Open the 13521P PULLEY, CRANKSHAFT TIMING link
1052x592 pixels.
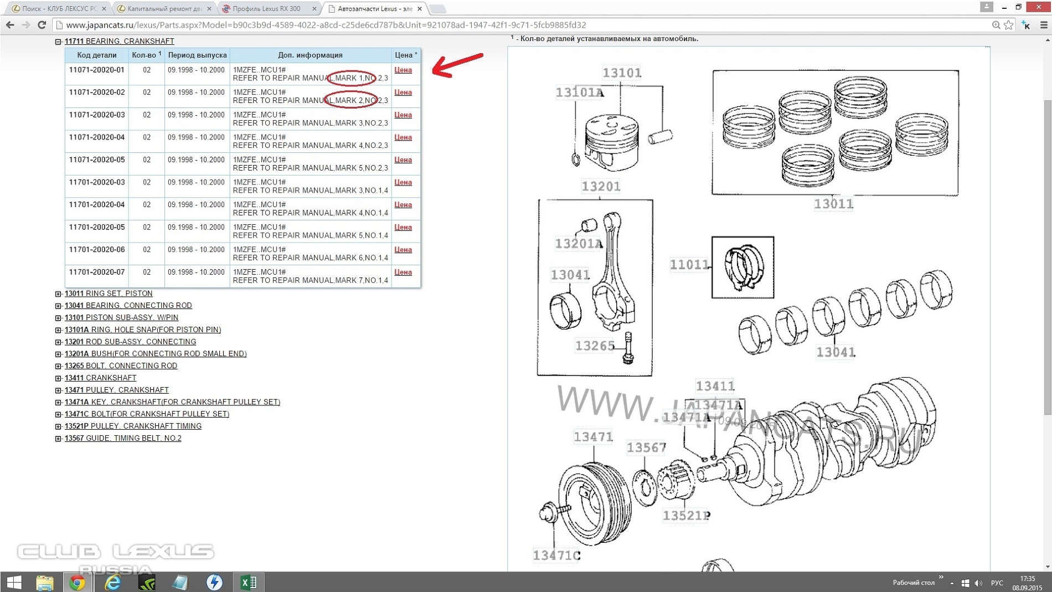[133, 426]
